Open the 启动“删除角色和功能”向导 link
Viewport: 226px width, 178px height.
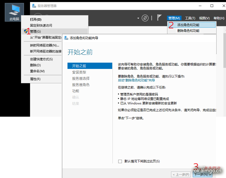136,80
